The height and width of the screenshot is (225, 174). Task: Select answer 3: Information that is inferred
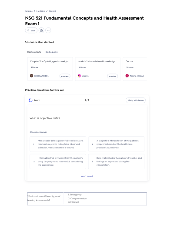pos(58,161)
